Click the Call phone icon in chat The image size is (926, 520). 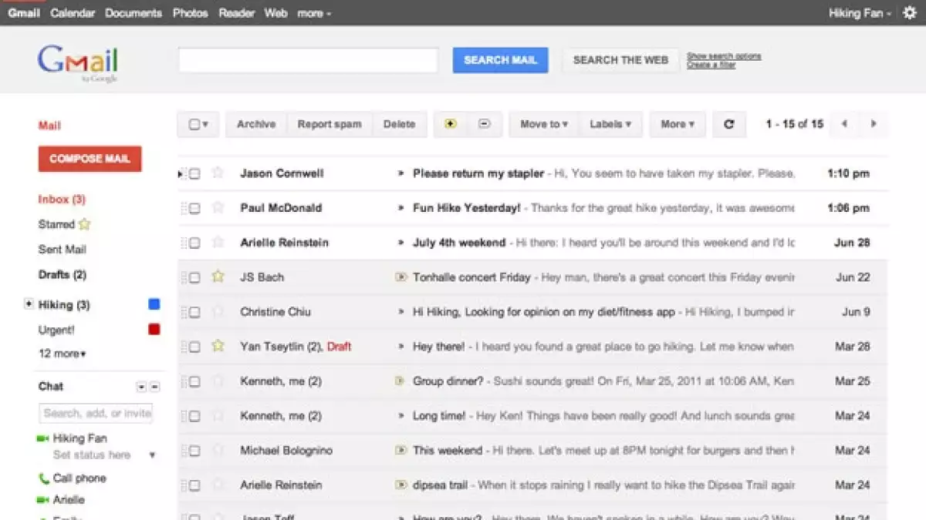[43, 478]
